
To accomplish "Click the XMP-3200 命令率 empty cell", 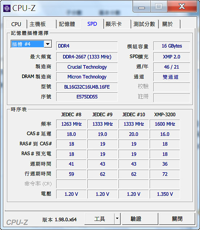I will tap(165, 184).
